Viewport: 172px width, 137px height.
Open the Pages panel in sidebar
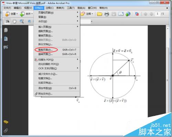(x=6, y=30)
